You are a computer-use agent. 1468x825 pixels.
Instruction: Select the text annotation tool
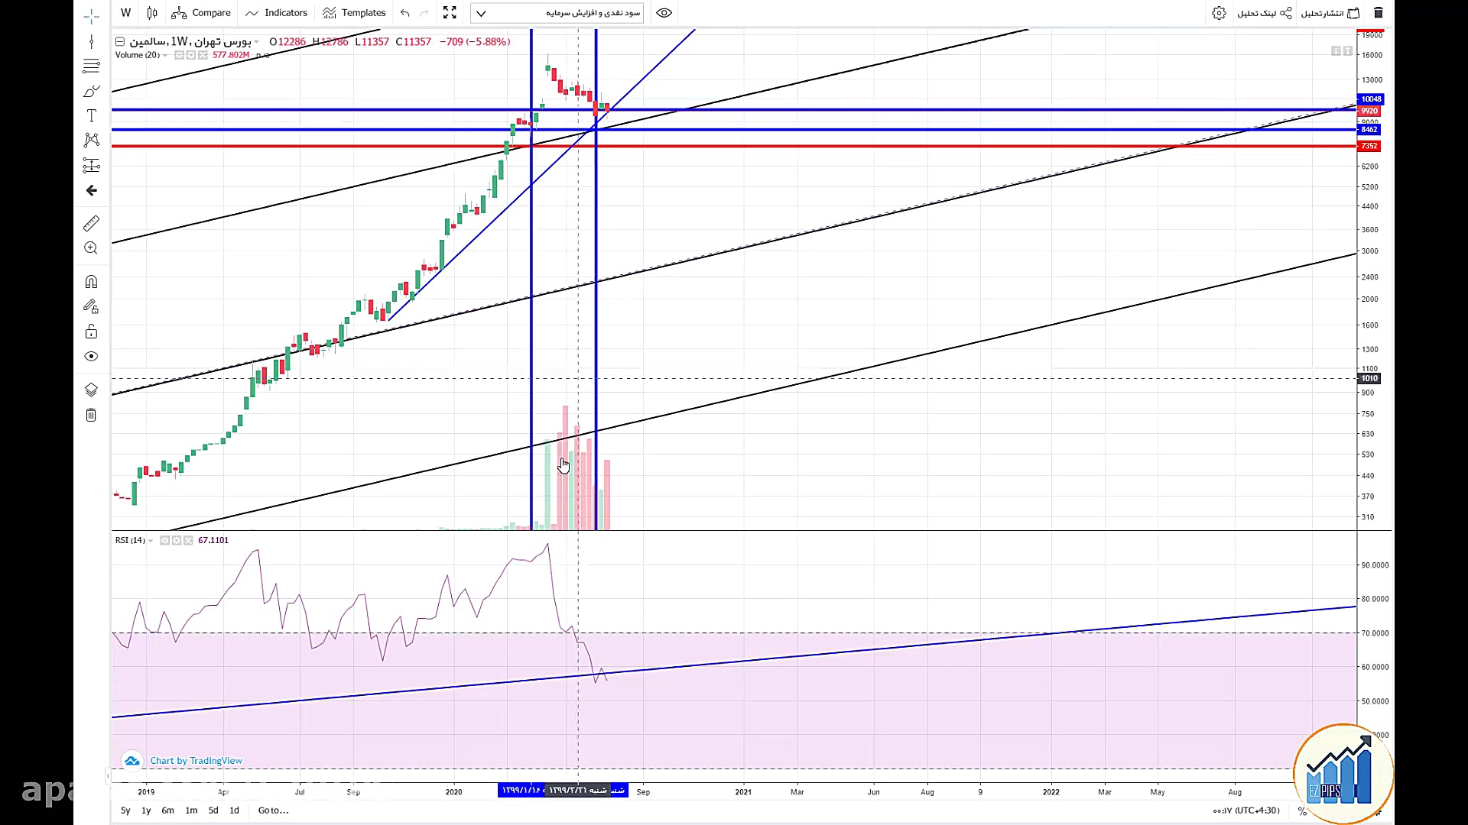(91, 115)
